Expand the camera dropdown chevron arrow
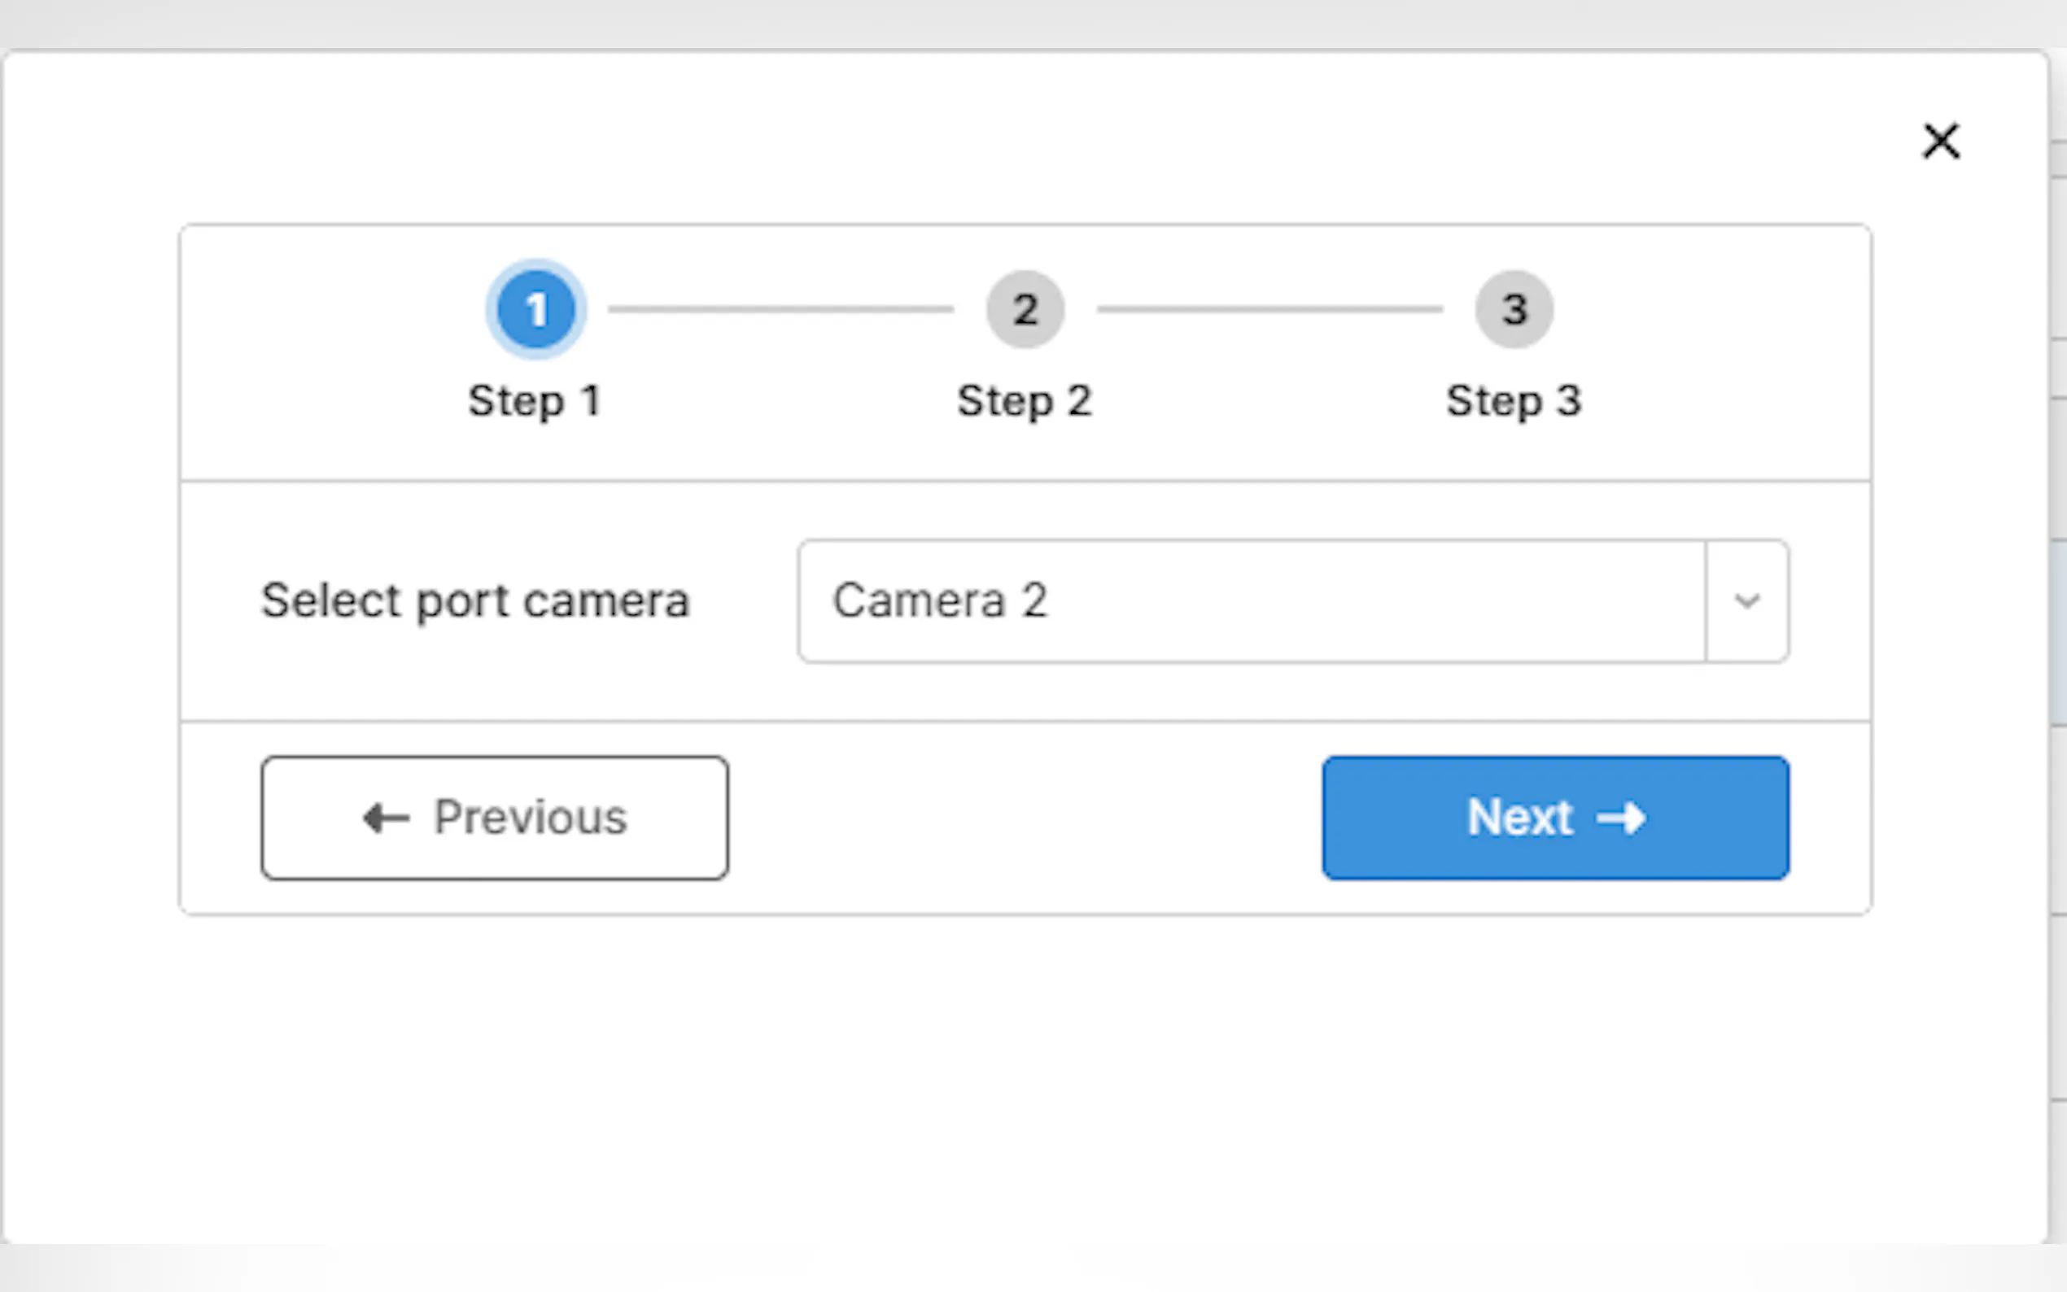 click(x=1746, y=600)
